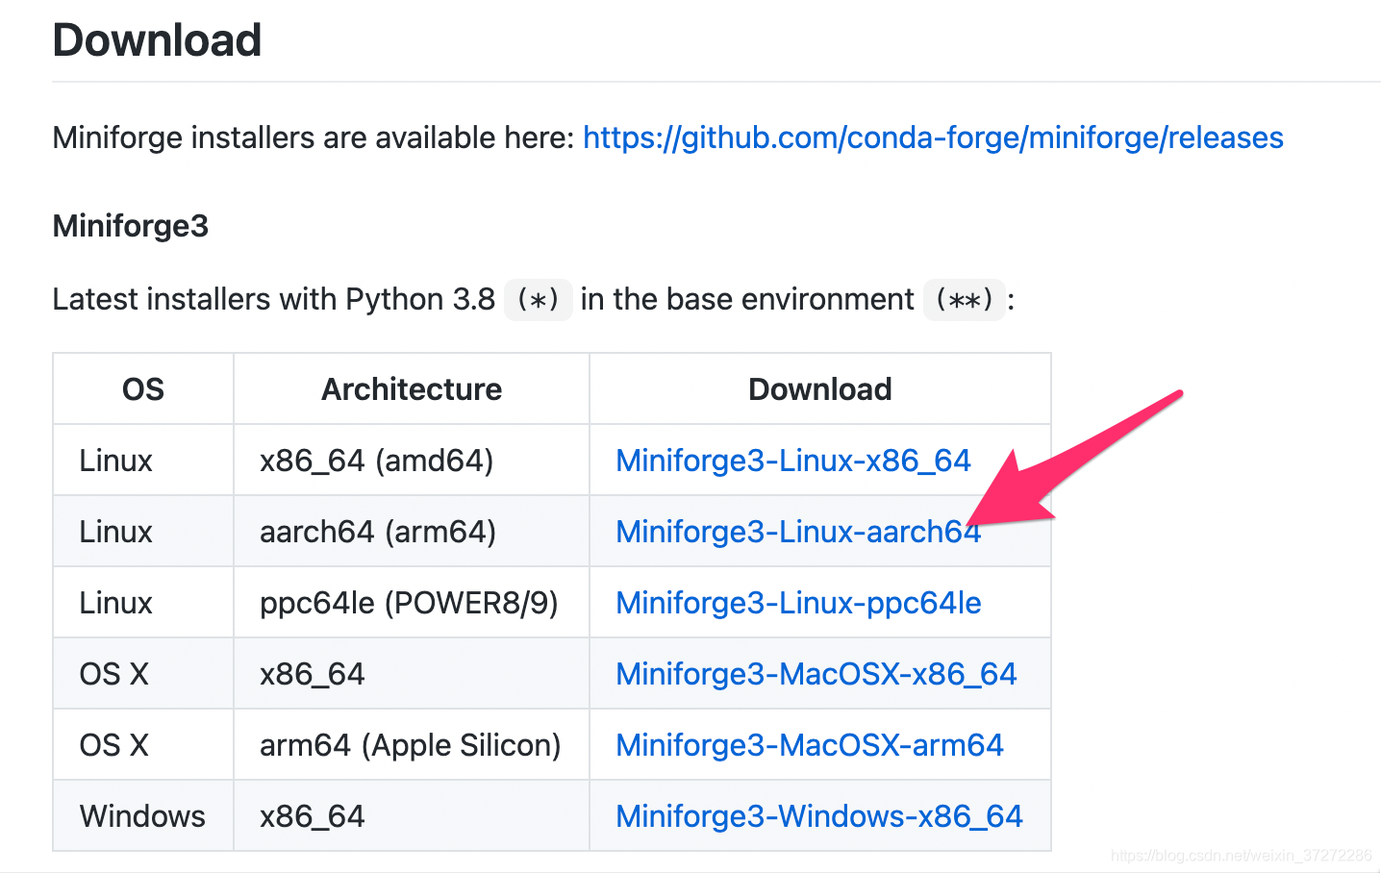
Task: Download Miniforge3-Linux-aarch64 installer
Action: point(798,532)
